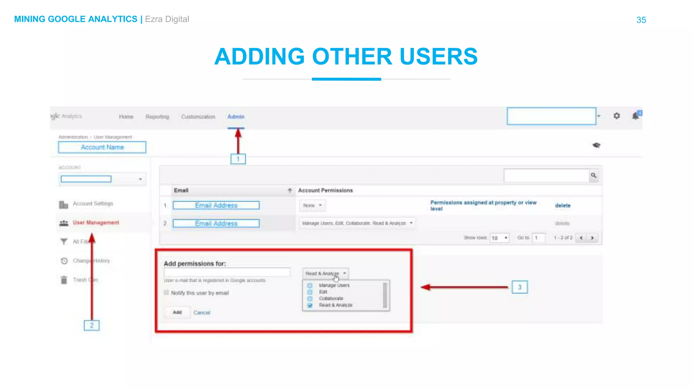Click the Go to page number field
The image size is (693, 389).
(x=538, y=238)
